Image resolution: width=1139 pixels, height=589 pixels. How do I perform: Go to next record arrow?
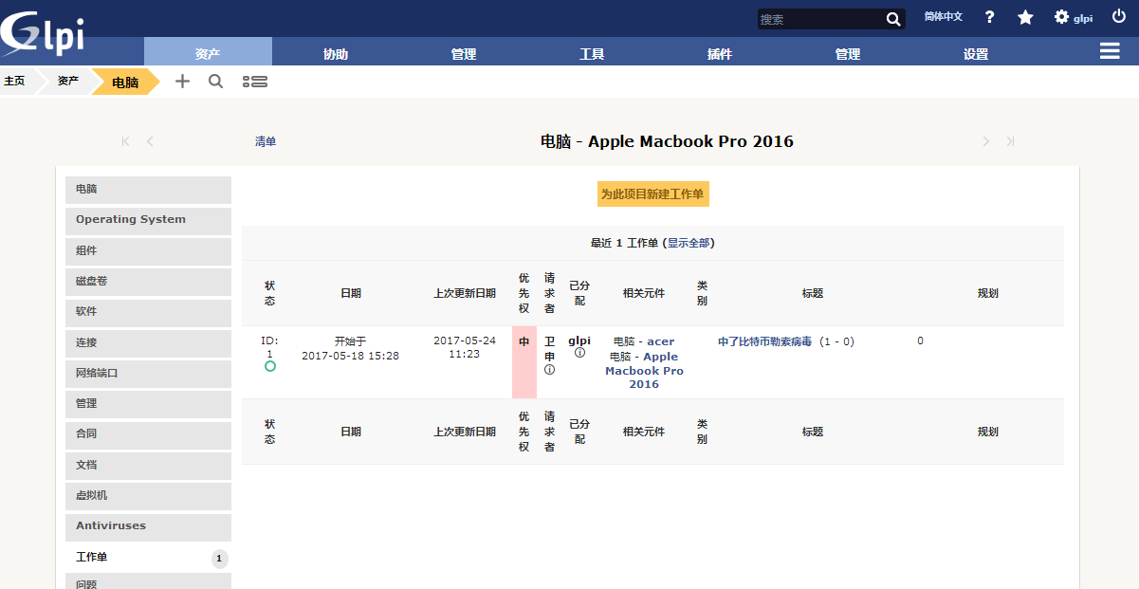986,141
